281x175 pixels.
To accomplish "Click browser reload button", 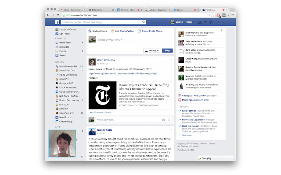I will [x=58, y=15].
